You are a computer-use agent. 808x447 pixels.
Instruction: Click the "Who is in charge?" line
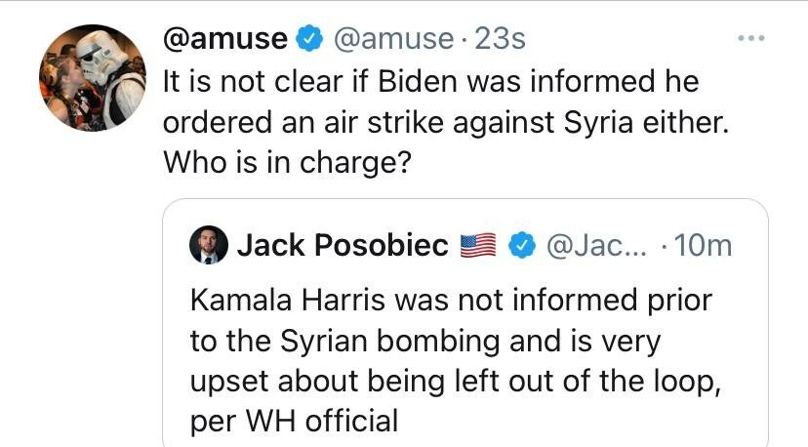tap(284, 162)
